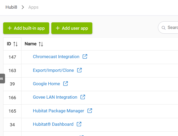The width and height of the screenshot is (178, 136).
Task: Open Google Home via external link icon
Action: click(x=65, y=84)
